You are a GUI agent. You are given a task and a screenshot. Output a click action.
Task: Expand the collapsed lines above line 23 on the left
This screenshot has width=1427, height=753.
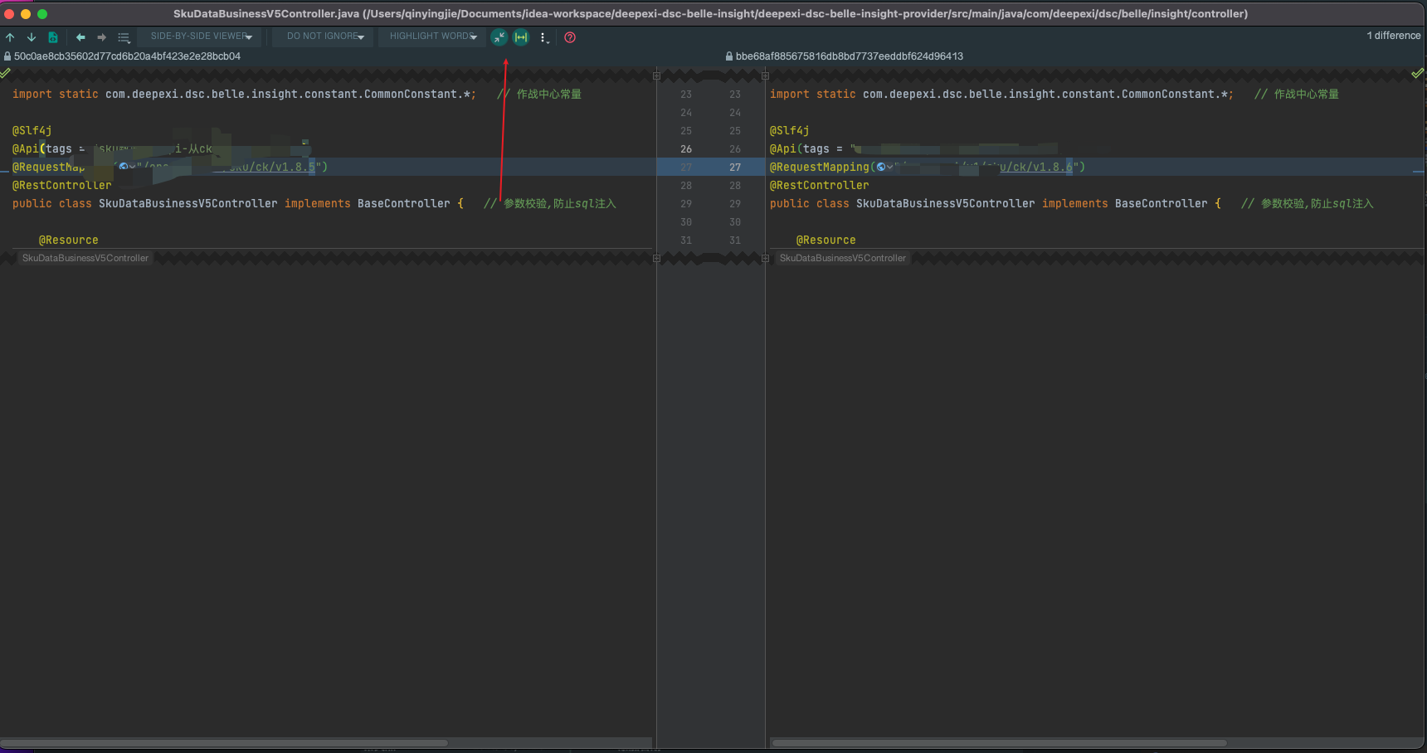(x=656, y=75)
